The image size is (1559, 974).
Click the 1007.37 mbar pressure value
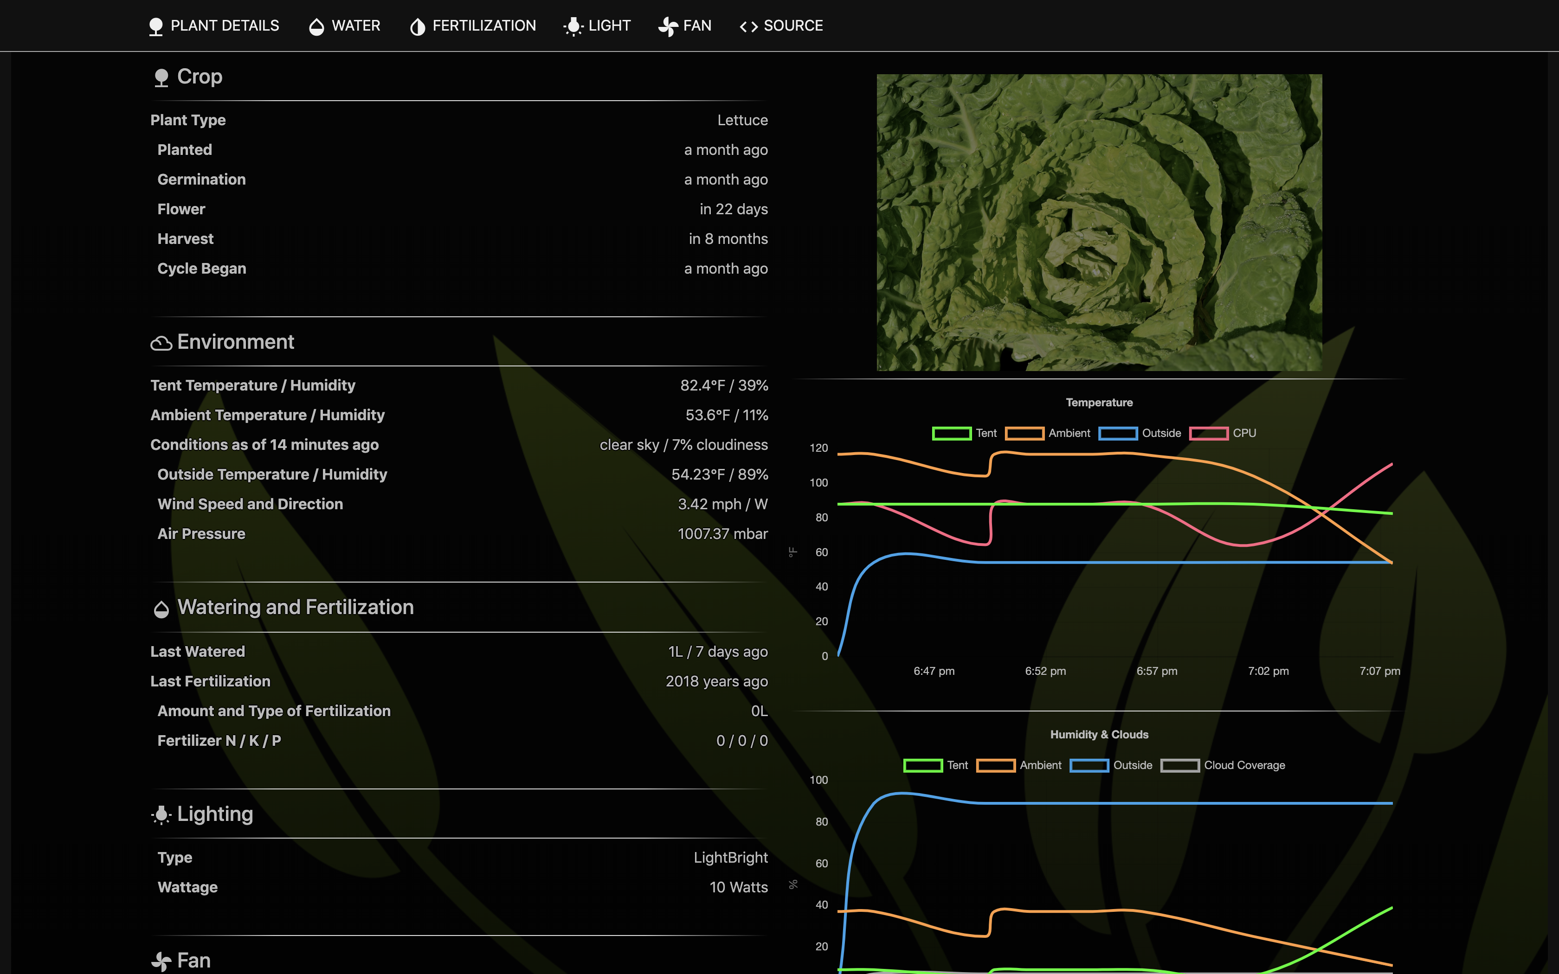723,533
